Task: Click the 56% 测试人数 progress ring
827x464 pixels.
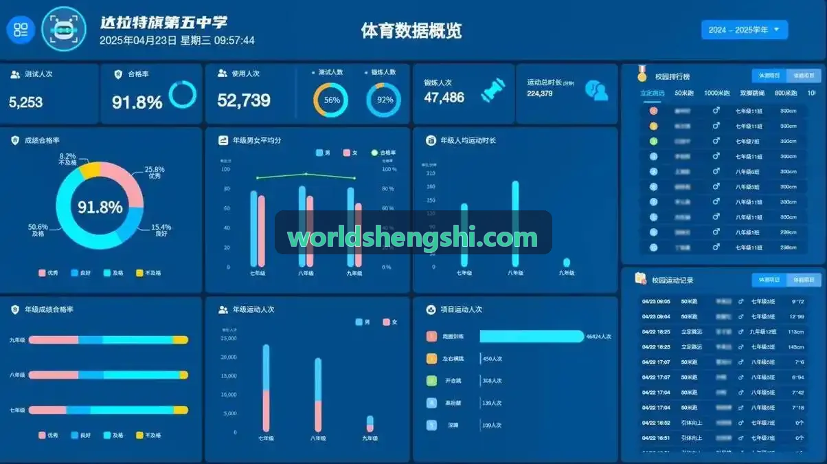Action: coord(331,100)
